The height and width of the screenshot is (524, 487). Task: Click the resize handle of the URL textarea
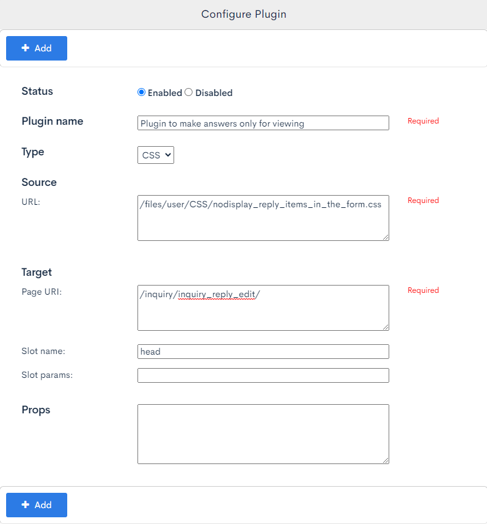pos(386,237)
